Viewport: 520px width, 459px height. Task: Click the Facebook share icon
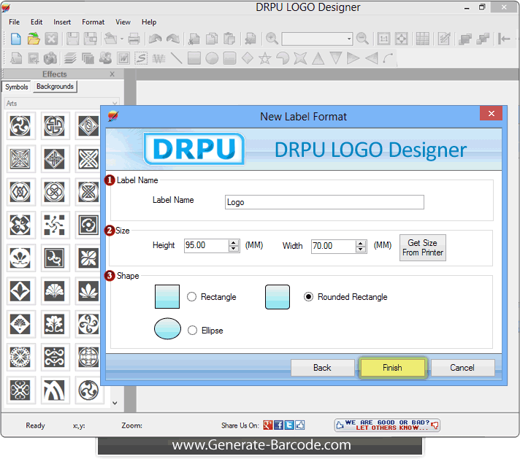[x=278, y=425]
